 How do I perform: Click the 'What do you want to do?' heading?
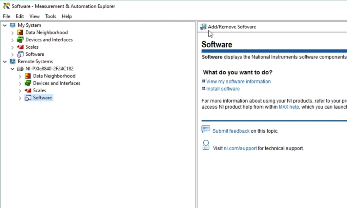coord(238,72)
